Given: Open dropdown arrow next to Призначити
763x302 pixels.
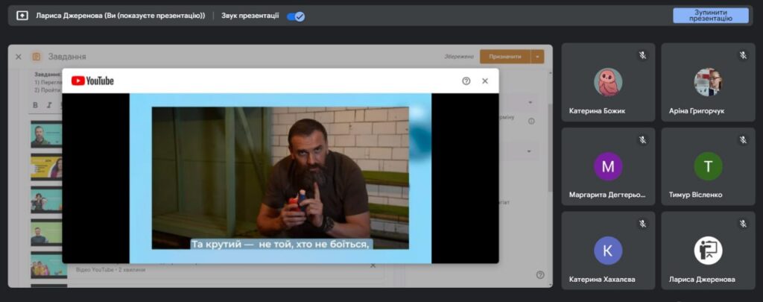Looking at the screenshot, I should pyautogui.click(x=537, y=57).
